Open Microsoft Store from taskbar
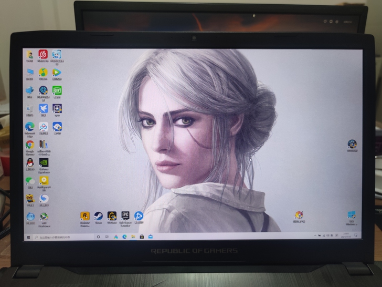Image resolution: width=382 pixels, height=287 pixels. pyautogui.click(x=142, y=237)
